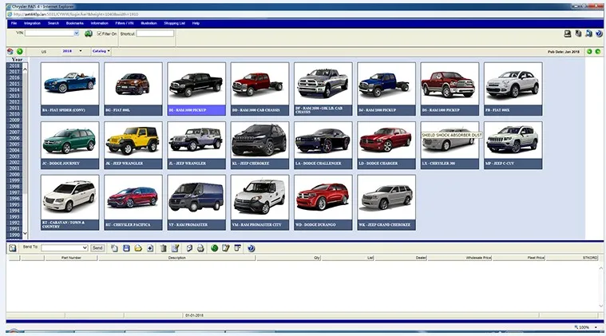Click the shopping list icon left of Send To
Screen dimensions: 606x336
13,248
